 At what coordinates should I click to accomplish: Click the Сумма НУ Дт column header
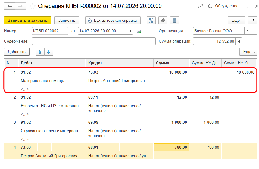coord(205,63)
